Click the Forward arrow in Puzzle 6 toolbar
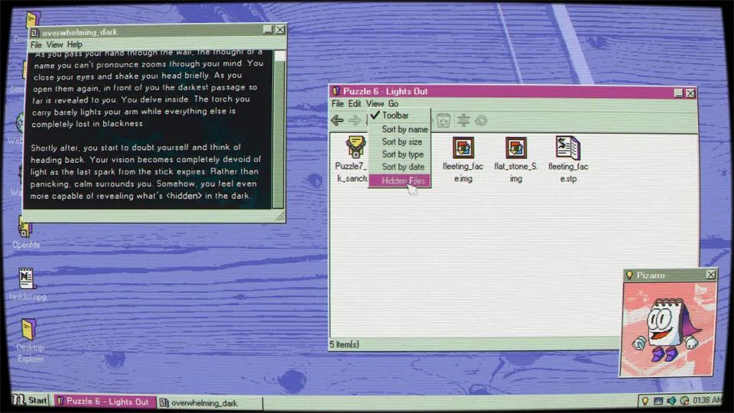 click(354, 120)
